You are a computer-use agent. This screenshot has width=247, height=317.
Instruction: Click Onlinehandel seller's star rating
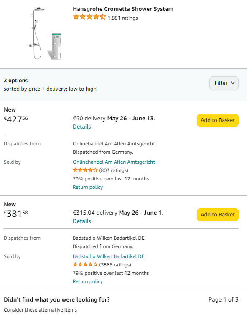pyautogui.click(x=85, y=170)
